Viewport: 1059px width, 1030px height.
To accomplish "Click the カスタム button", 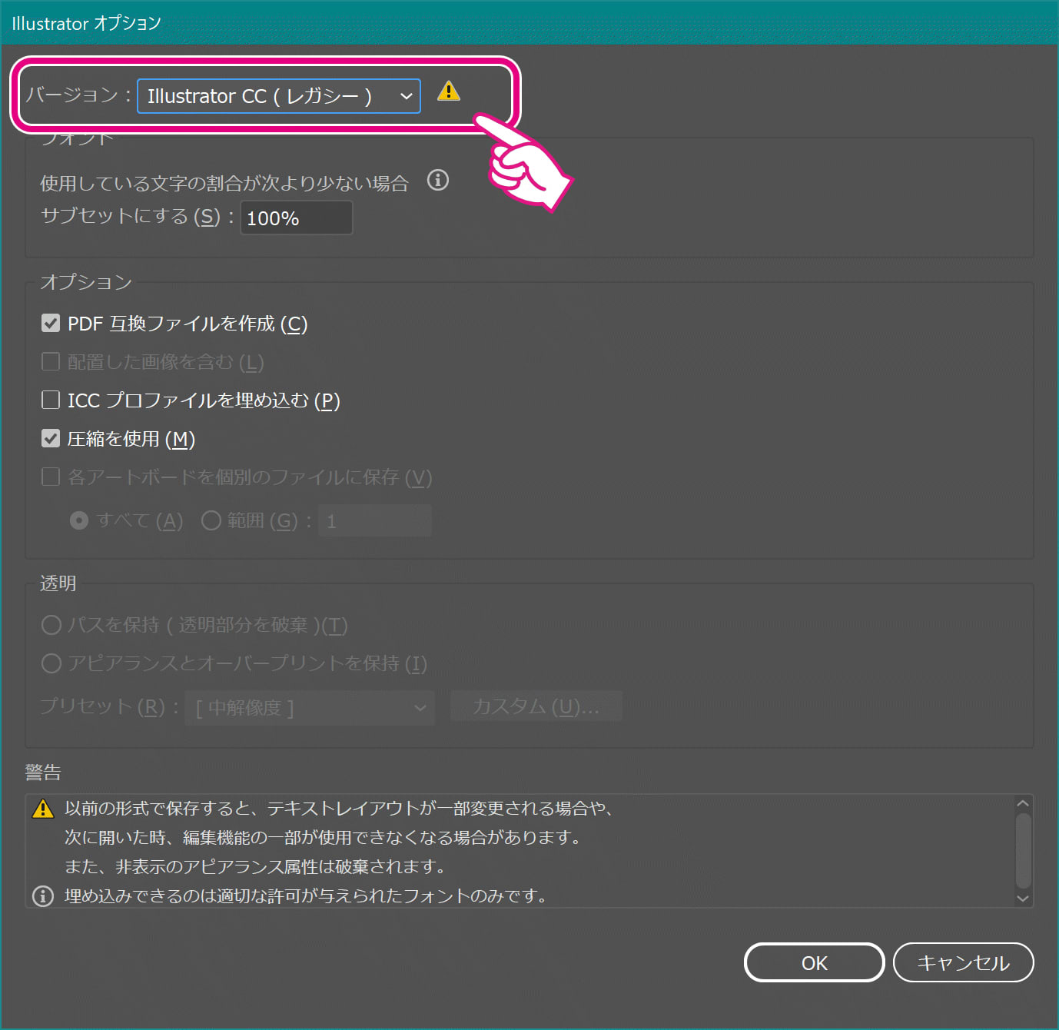I will coord(536,706).
